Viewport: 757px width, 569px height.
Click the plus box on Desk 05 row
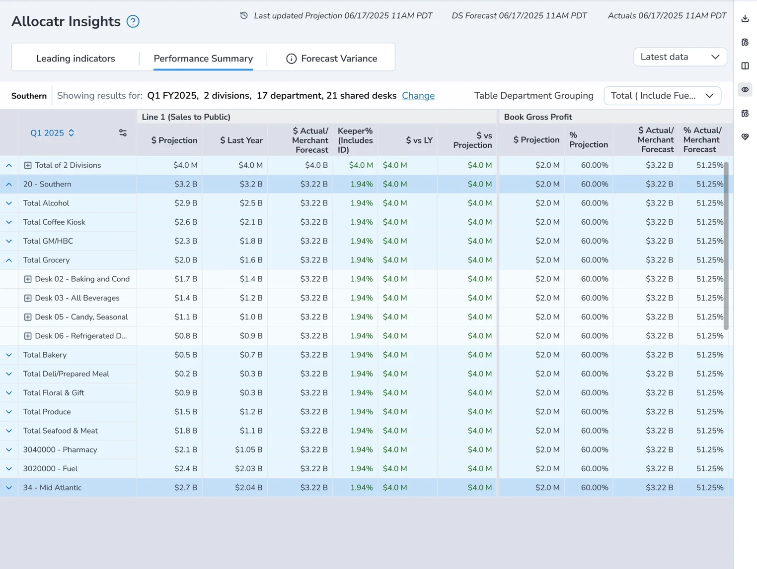click(x=28, y=317)
